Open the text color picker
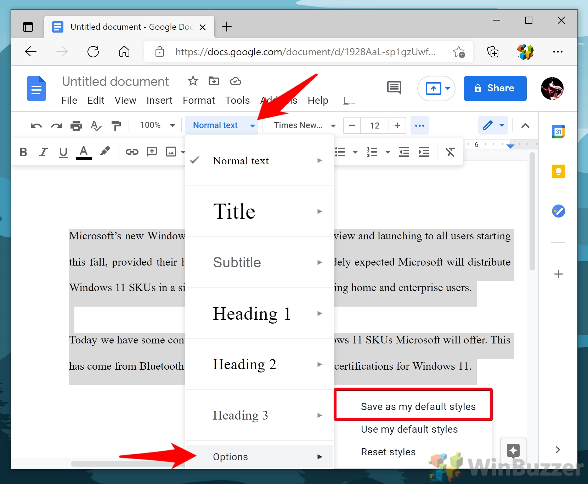 tap(84, 152)
